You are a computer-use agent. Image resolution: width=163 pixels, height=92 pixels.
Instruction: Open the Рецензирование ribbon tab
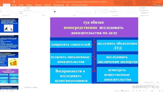(x=59, y=5)
